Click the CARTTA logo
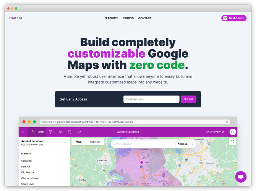This screenshot has height=191, width=256. click(x=16, y=18)
